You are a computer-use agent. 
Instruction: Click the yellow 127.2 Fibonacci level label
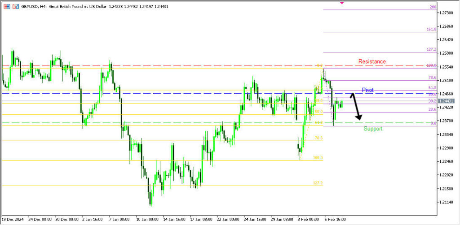318,183
